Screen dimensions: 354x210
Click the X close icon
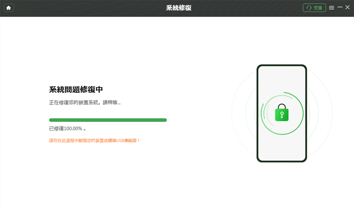348,8
